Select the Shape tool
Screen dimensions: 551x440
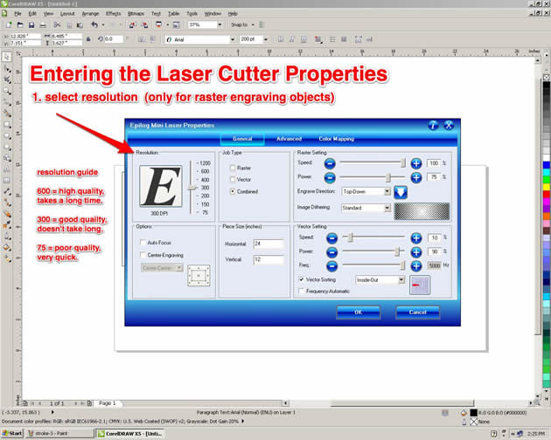[7, 68]
